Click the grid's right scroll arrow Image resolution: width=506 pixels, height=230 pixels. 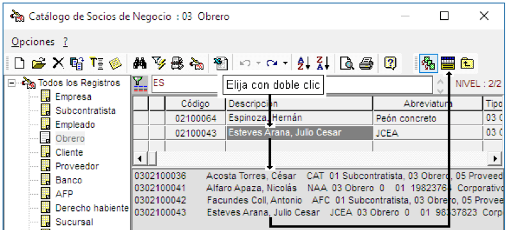[x=495, y=158]
